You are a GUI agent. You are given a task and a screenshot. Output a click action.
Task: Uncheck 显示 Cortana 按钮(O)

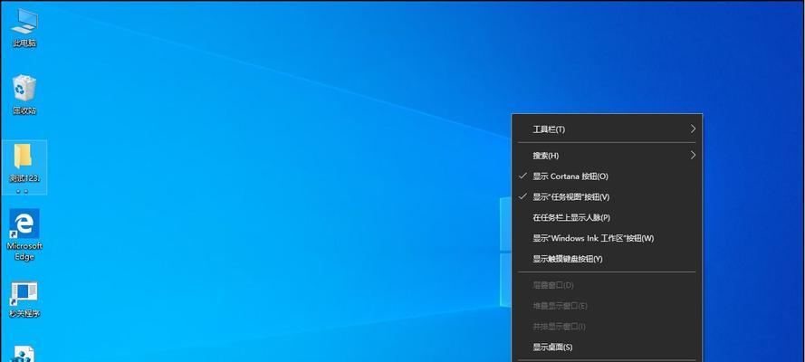click(x=607, y=176)
